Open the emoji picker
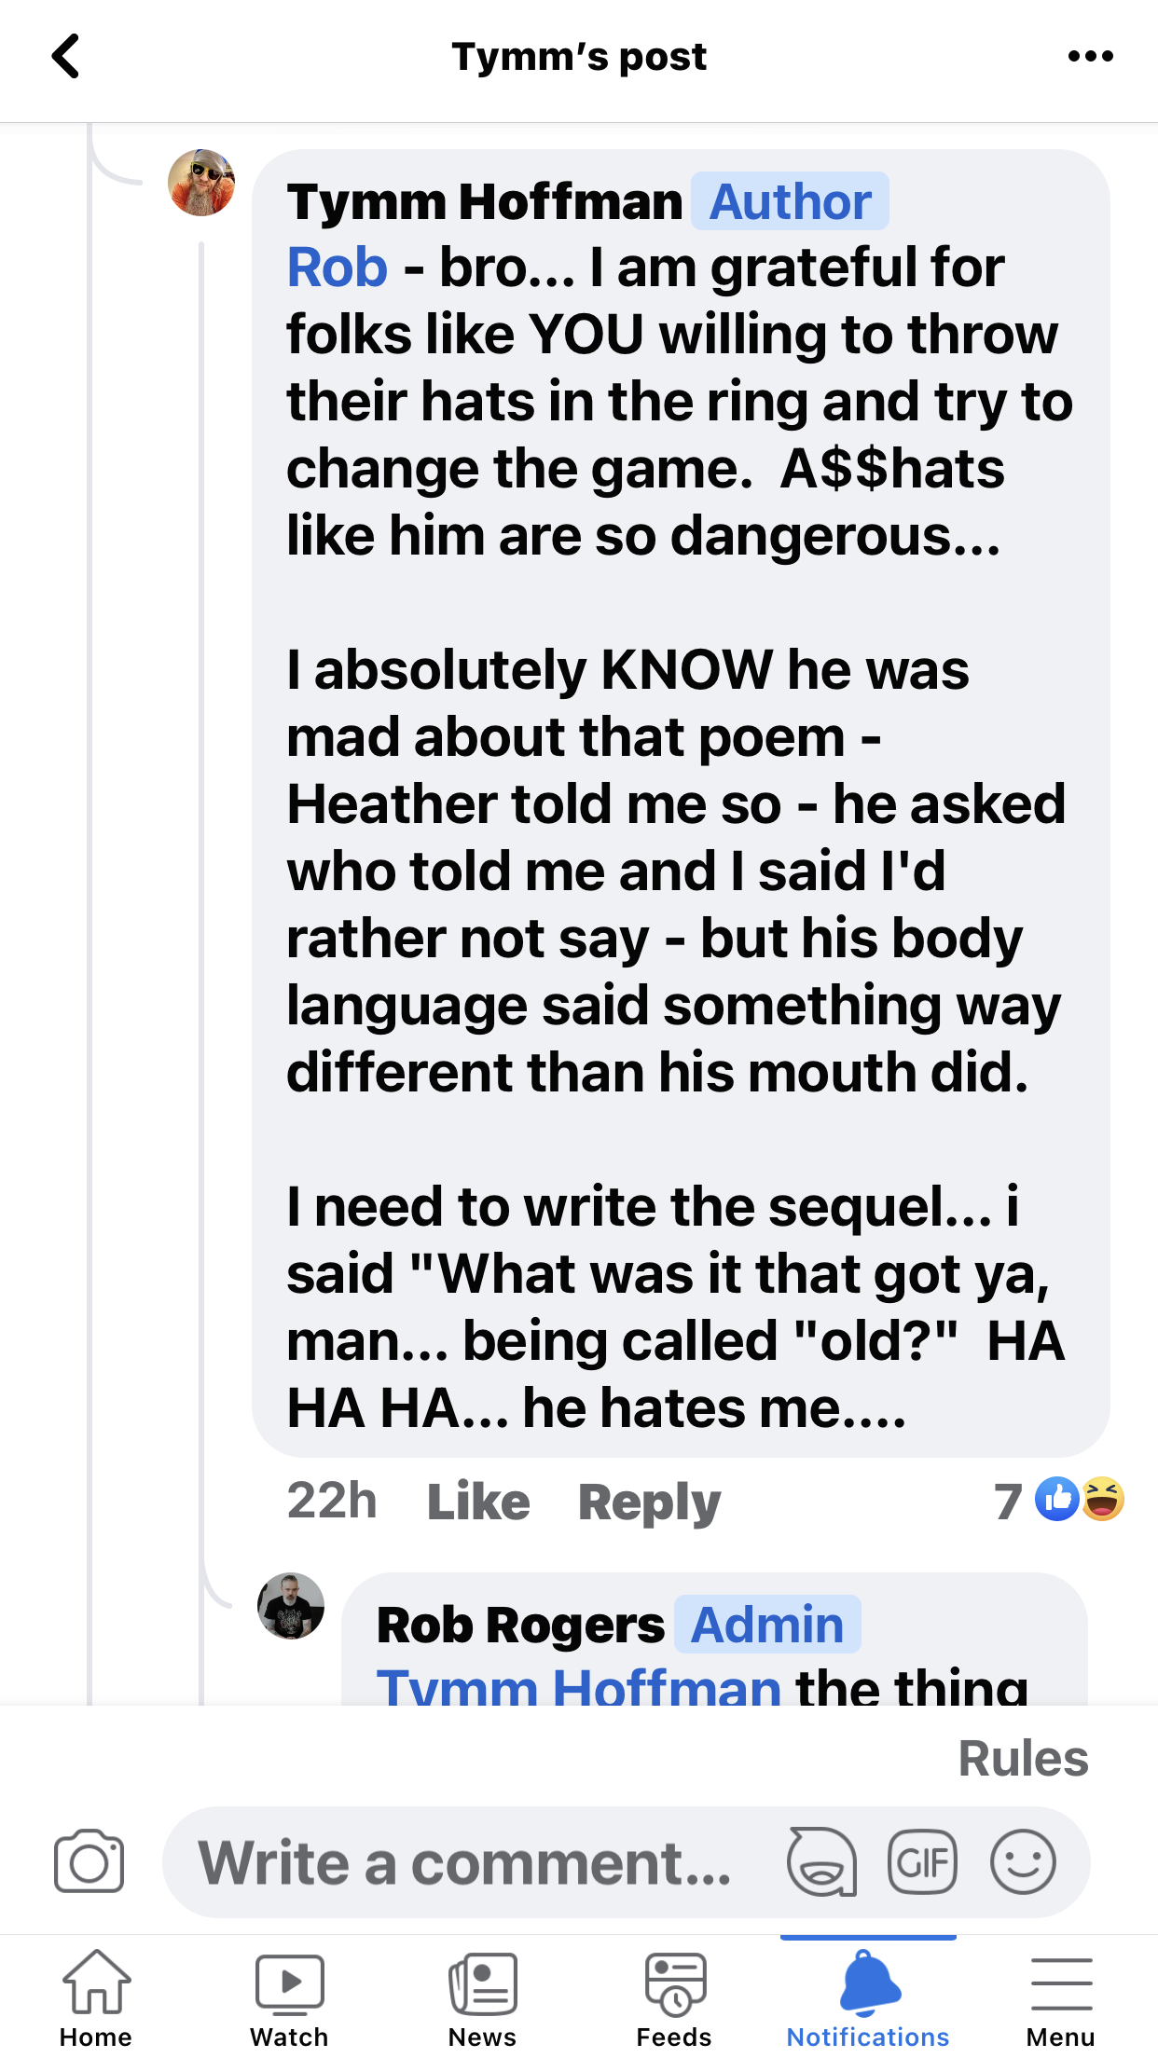The width and height of the screenshot is (1158, 2058). (1023, 1862)
